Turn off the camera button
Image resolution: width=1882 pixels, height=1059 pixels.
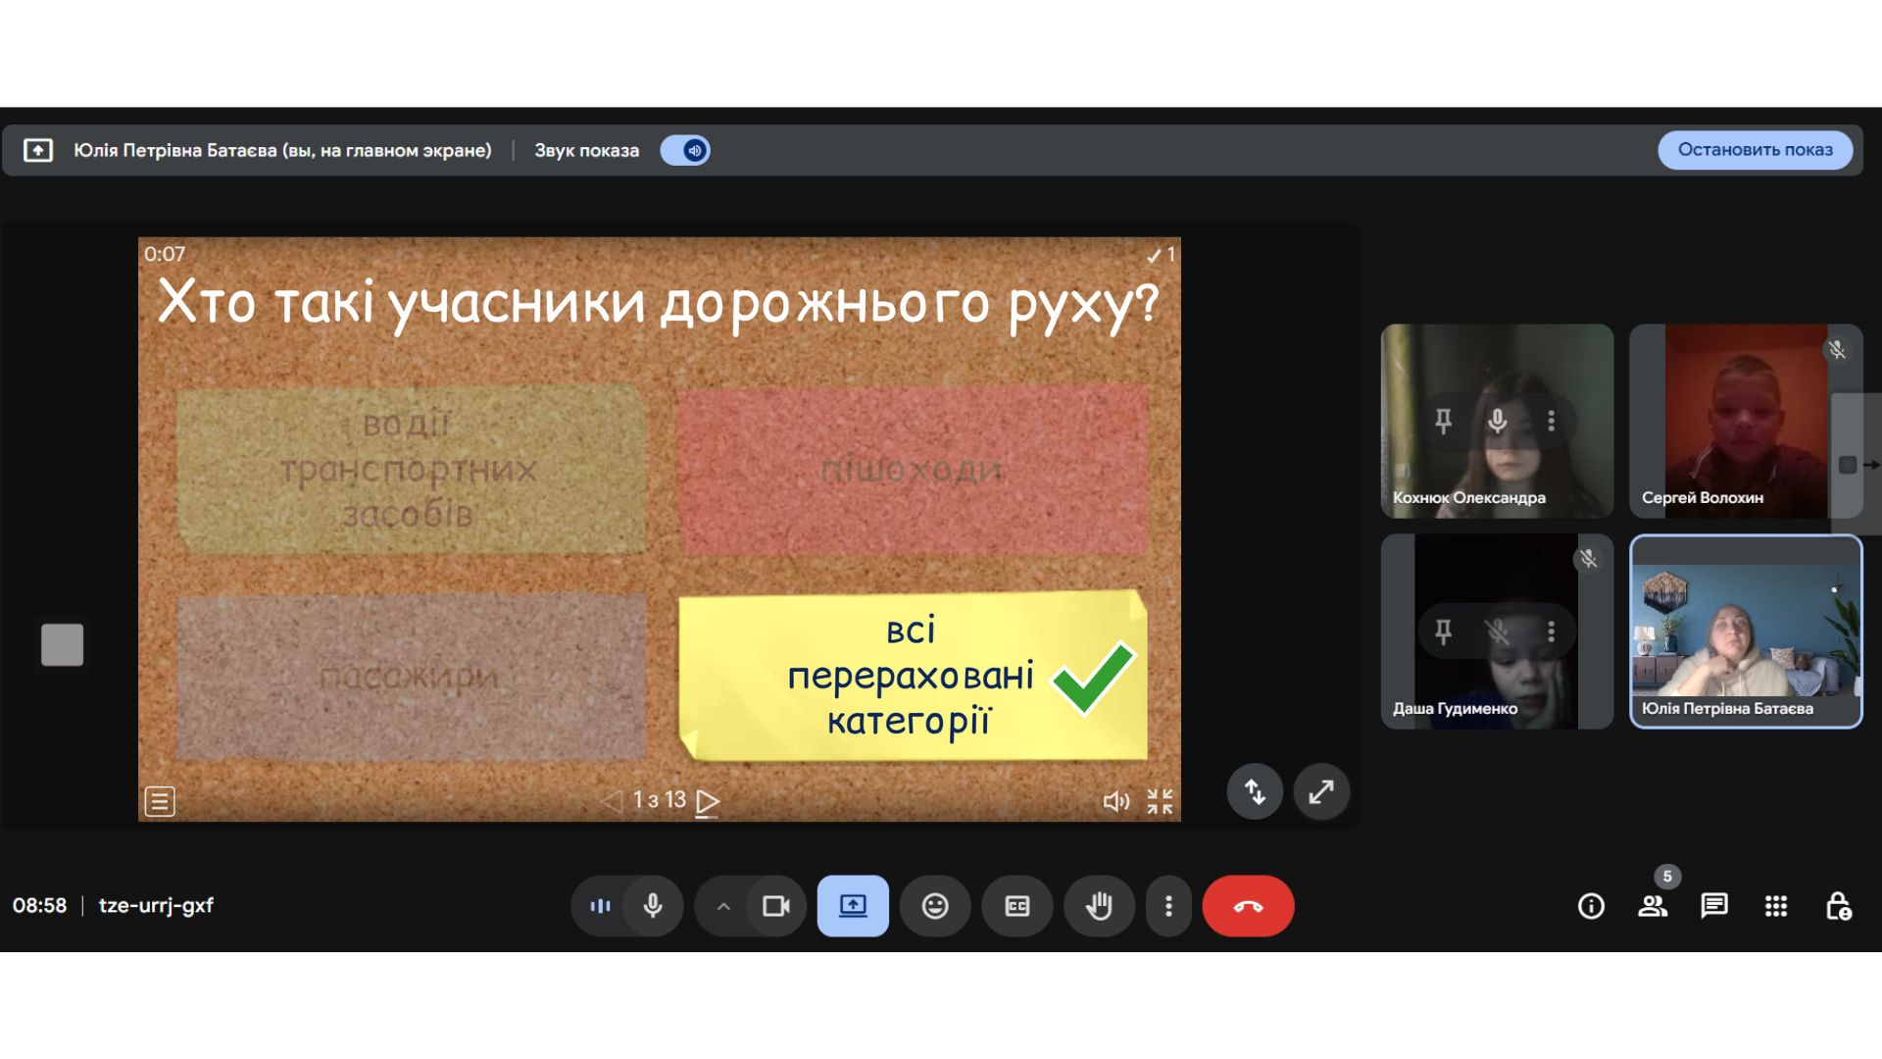[776, 906]
